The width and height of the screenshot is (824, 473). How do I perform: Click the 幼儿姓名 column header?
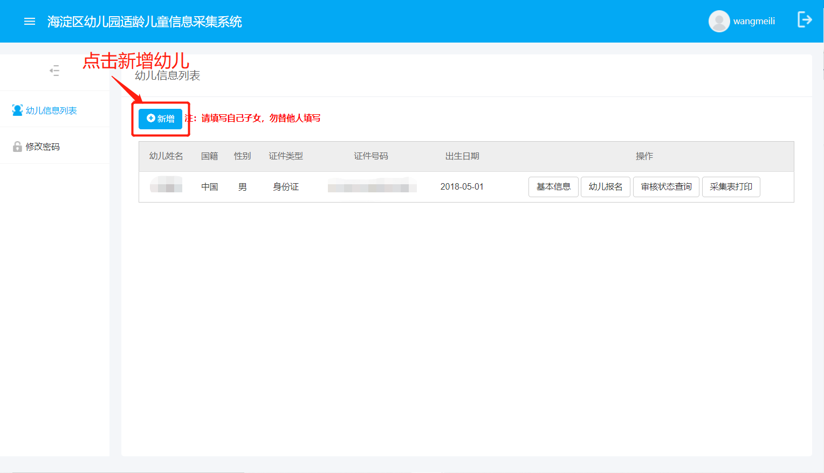166,156
